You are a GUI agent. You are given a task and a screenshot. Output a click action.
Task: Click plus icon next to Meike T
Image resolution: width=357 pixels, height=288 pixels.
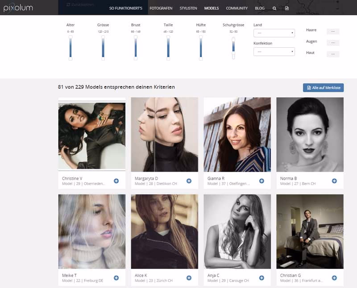116,278
